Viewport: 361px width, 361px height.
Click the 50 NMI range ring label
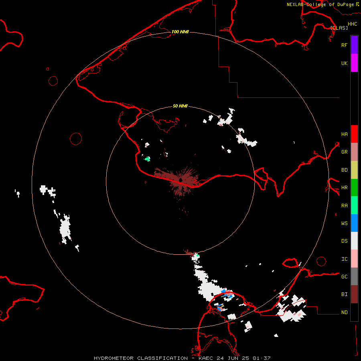point(180,106)
